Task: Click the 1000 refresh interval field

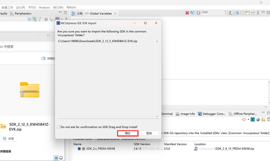Action: (212, 12)
